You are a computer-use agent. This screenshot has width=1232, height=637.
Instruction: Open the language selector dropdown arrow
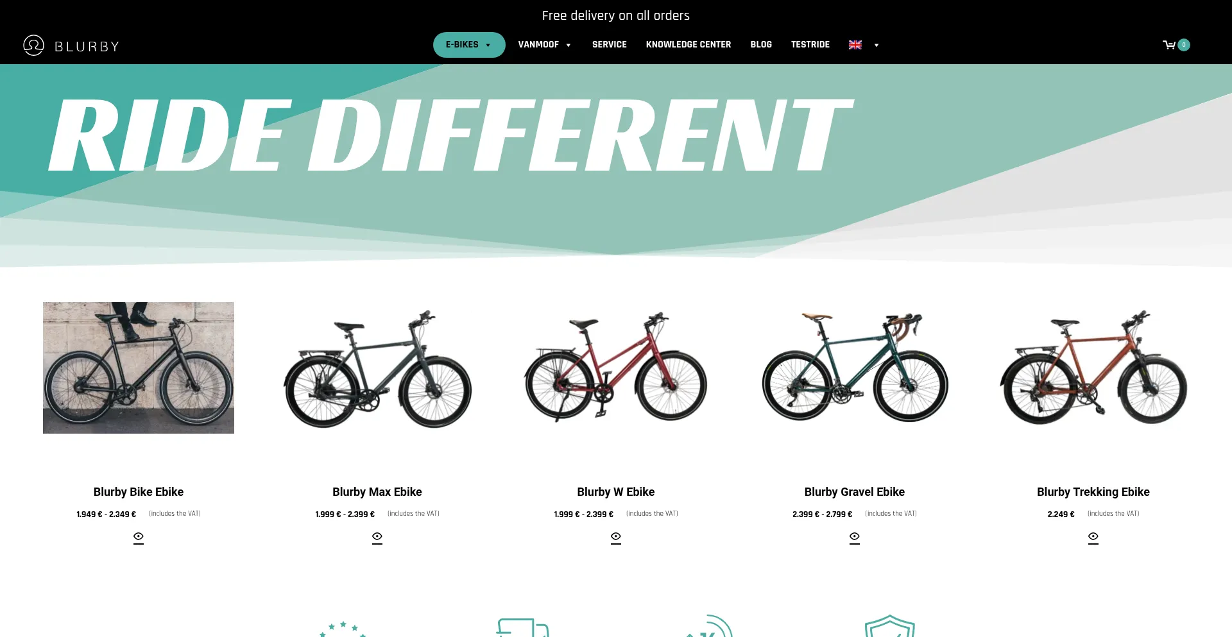click(x=877, y=46)
